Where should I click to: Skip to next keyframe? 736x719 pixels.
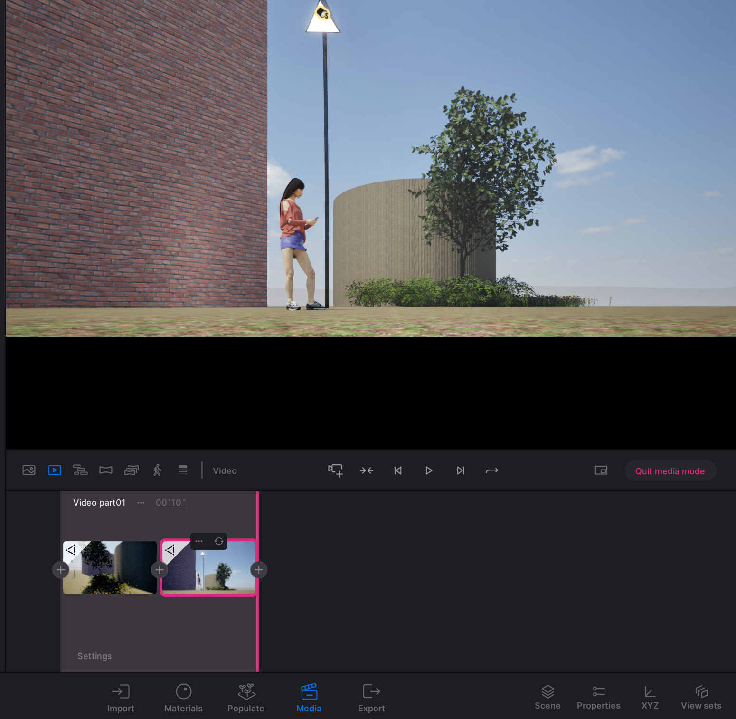click(460, 470)
